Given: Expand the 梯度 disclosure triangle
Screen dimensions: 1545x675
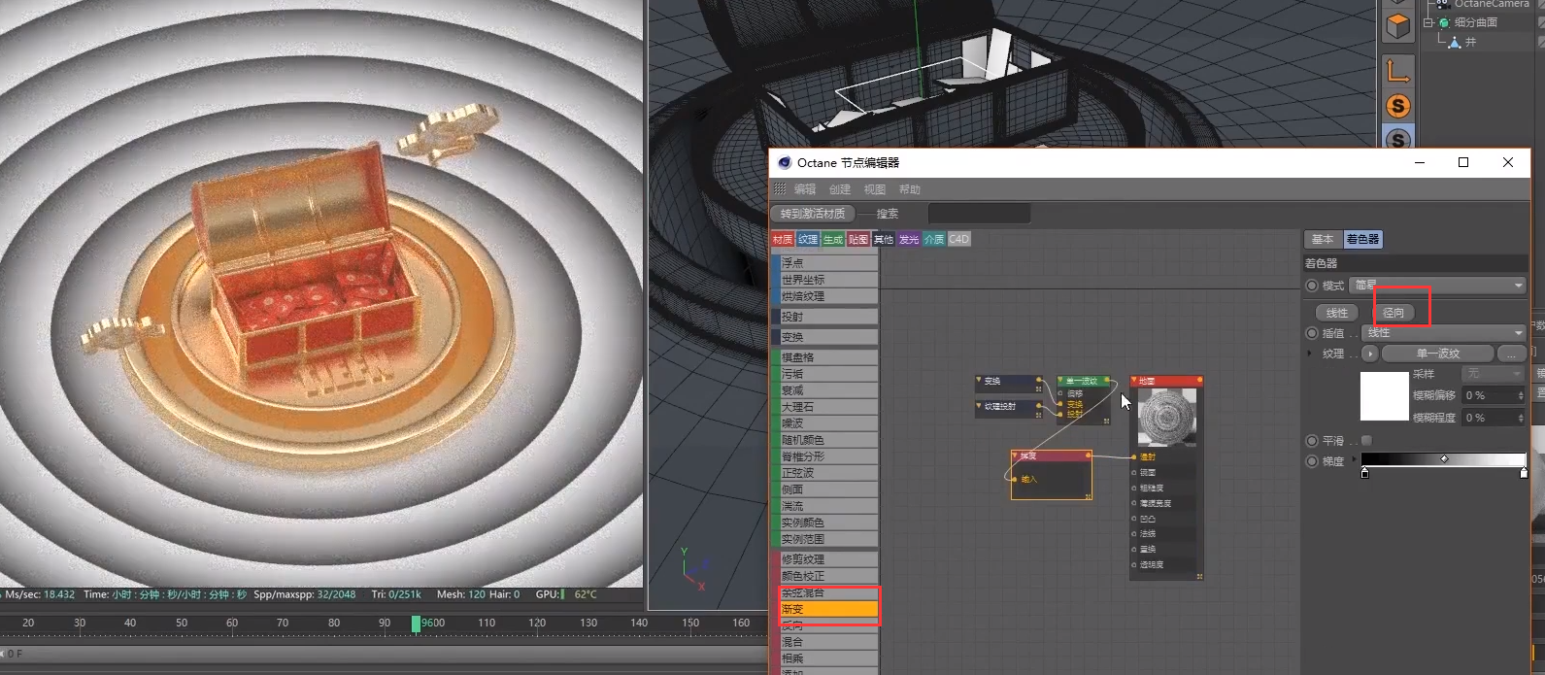Looking at the screenshot, I should pos(1354,459).
